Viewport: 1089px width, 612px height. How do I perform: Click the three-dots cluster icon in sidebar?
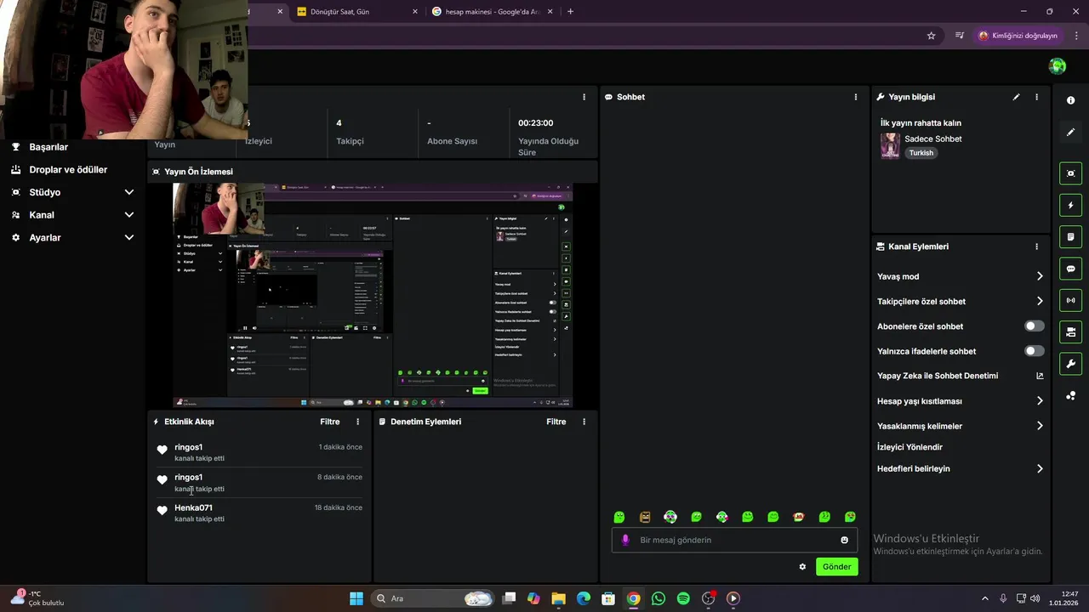coord(1070,396)
